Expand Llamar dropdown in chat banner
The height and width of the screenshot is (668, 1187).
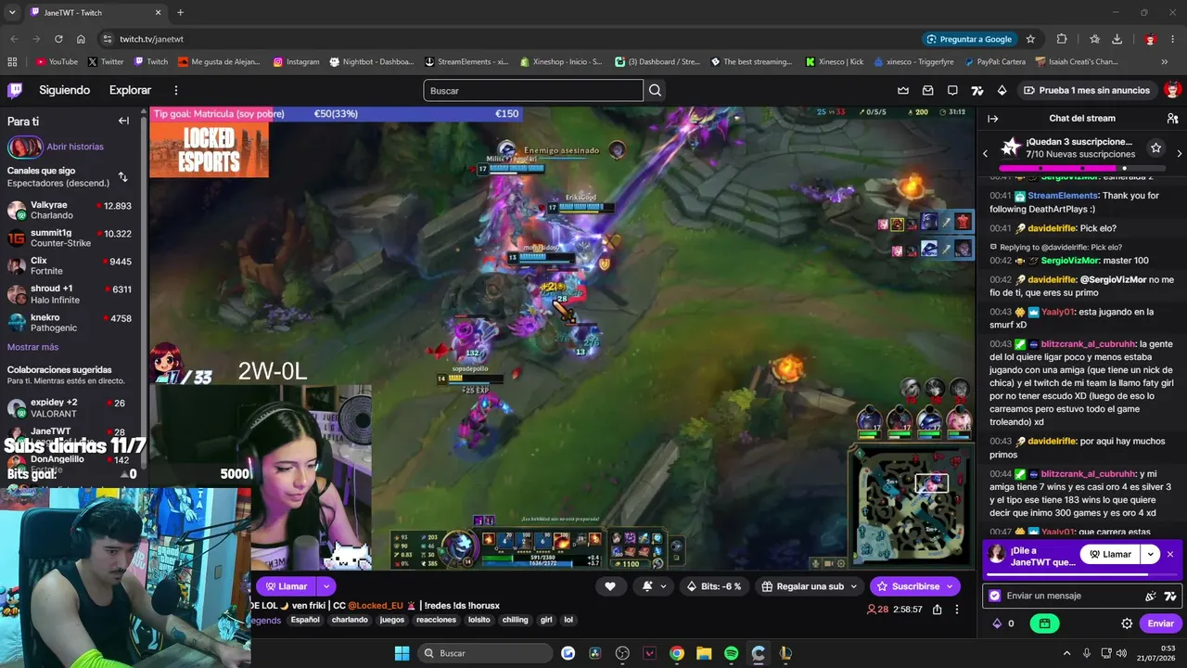[x=1150, y=554]
